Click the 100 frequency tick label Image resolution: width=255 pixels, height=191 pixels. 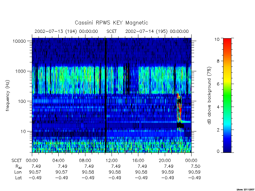pos(22,101)
